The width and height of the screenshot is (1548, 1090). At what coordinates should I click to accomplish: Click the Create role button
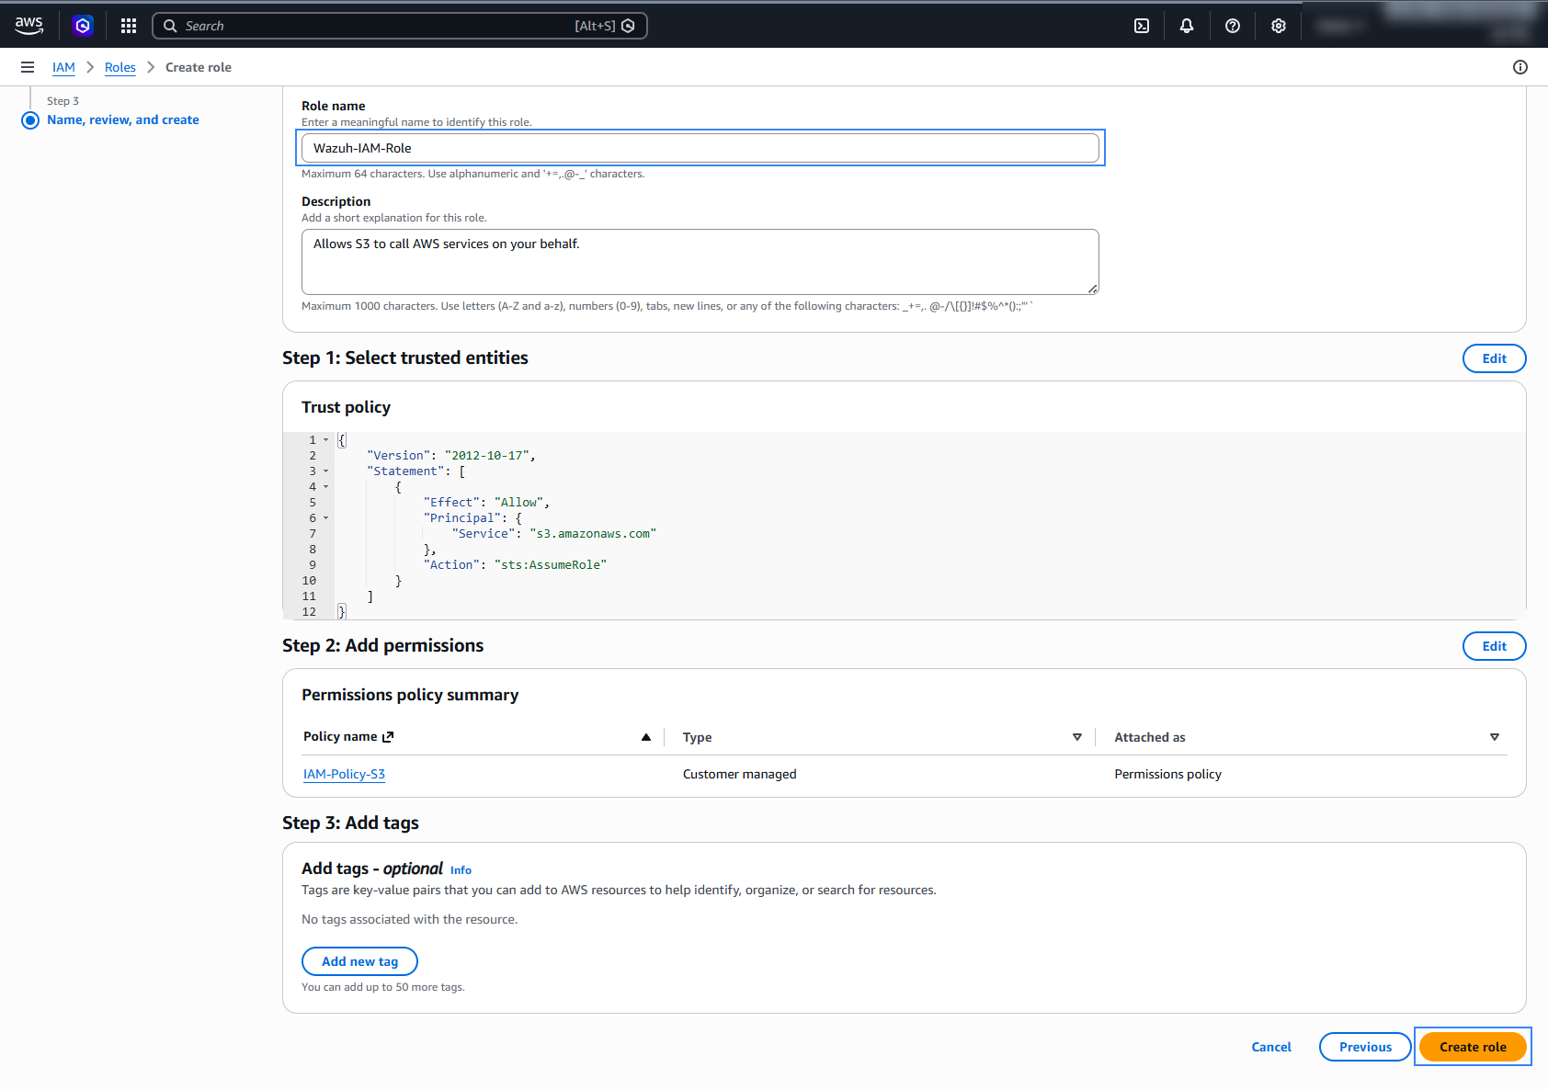pyautogui.click(x=1473, y=1047)
